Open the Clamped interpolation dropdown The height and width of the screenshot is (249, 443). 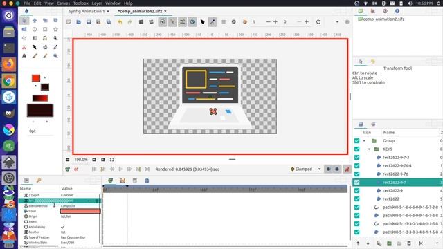(306, 169)
